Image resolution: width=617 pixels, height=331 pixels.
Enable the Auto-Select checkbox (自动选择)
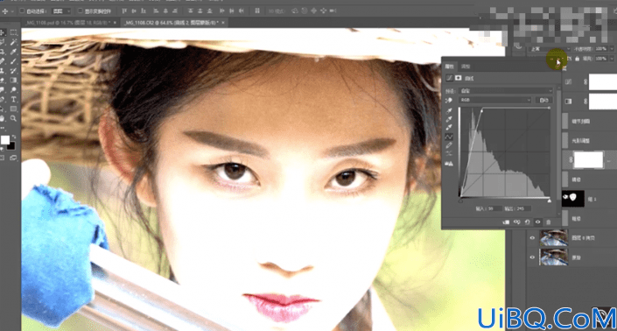[x=22, y=11]
